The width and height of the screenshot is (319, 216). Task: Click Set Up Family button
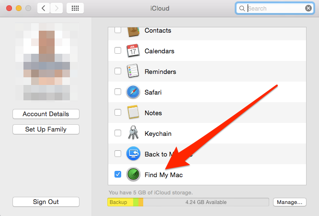pyautogui.click(x=46, y=129)
